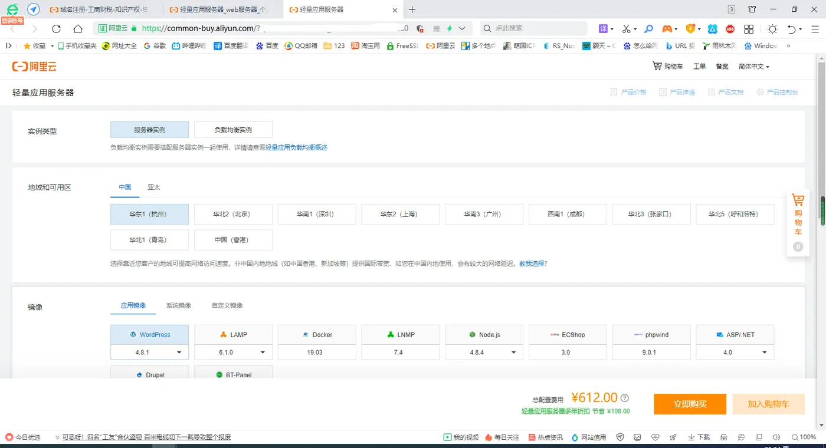The height and width of the screenshot is (448, 826).
Task: Open a new browser tab
Action: point(412,9)
